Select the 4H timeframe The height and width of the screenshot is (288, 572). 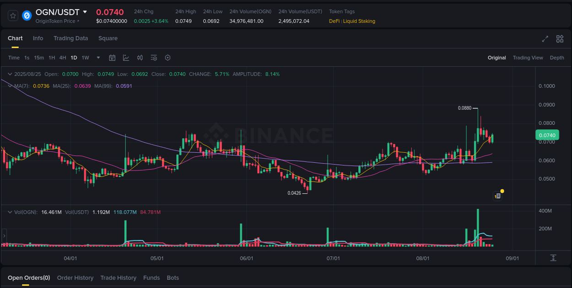pos(63,58)
